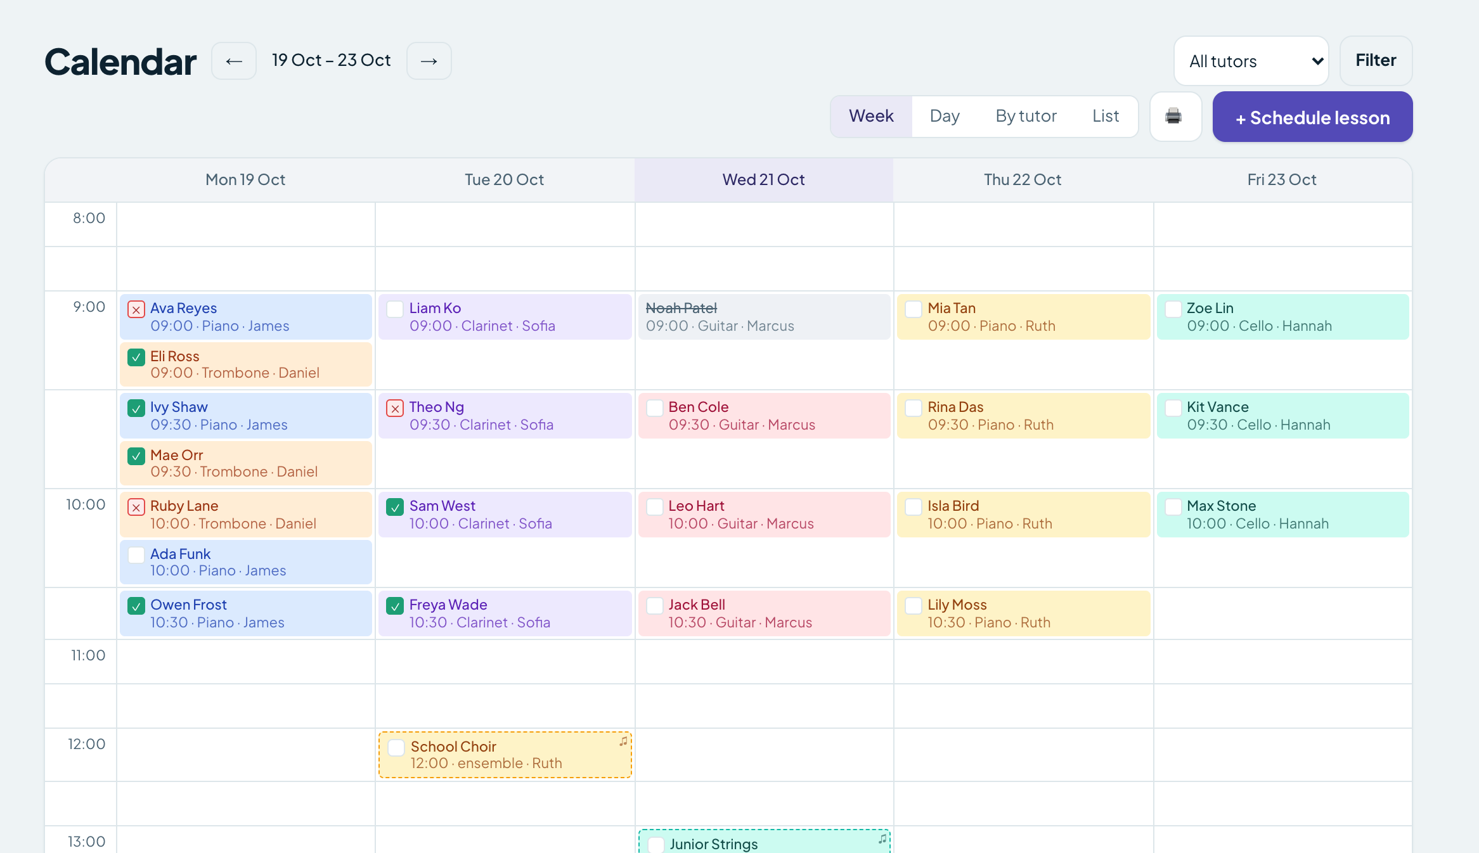The width and height of the screenshot is (1479, 853).
Task: Select Fri 23 Oct column header
Action: (x=1282, y=180)
